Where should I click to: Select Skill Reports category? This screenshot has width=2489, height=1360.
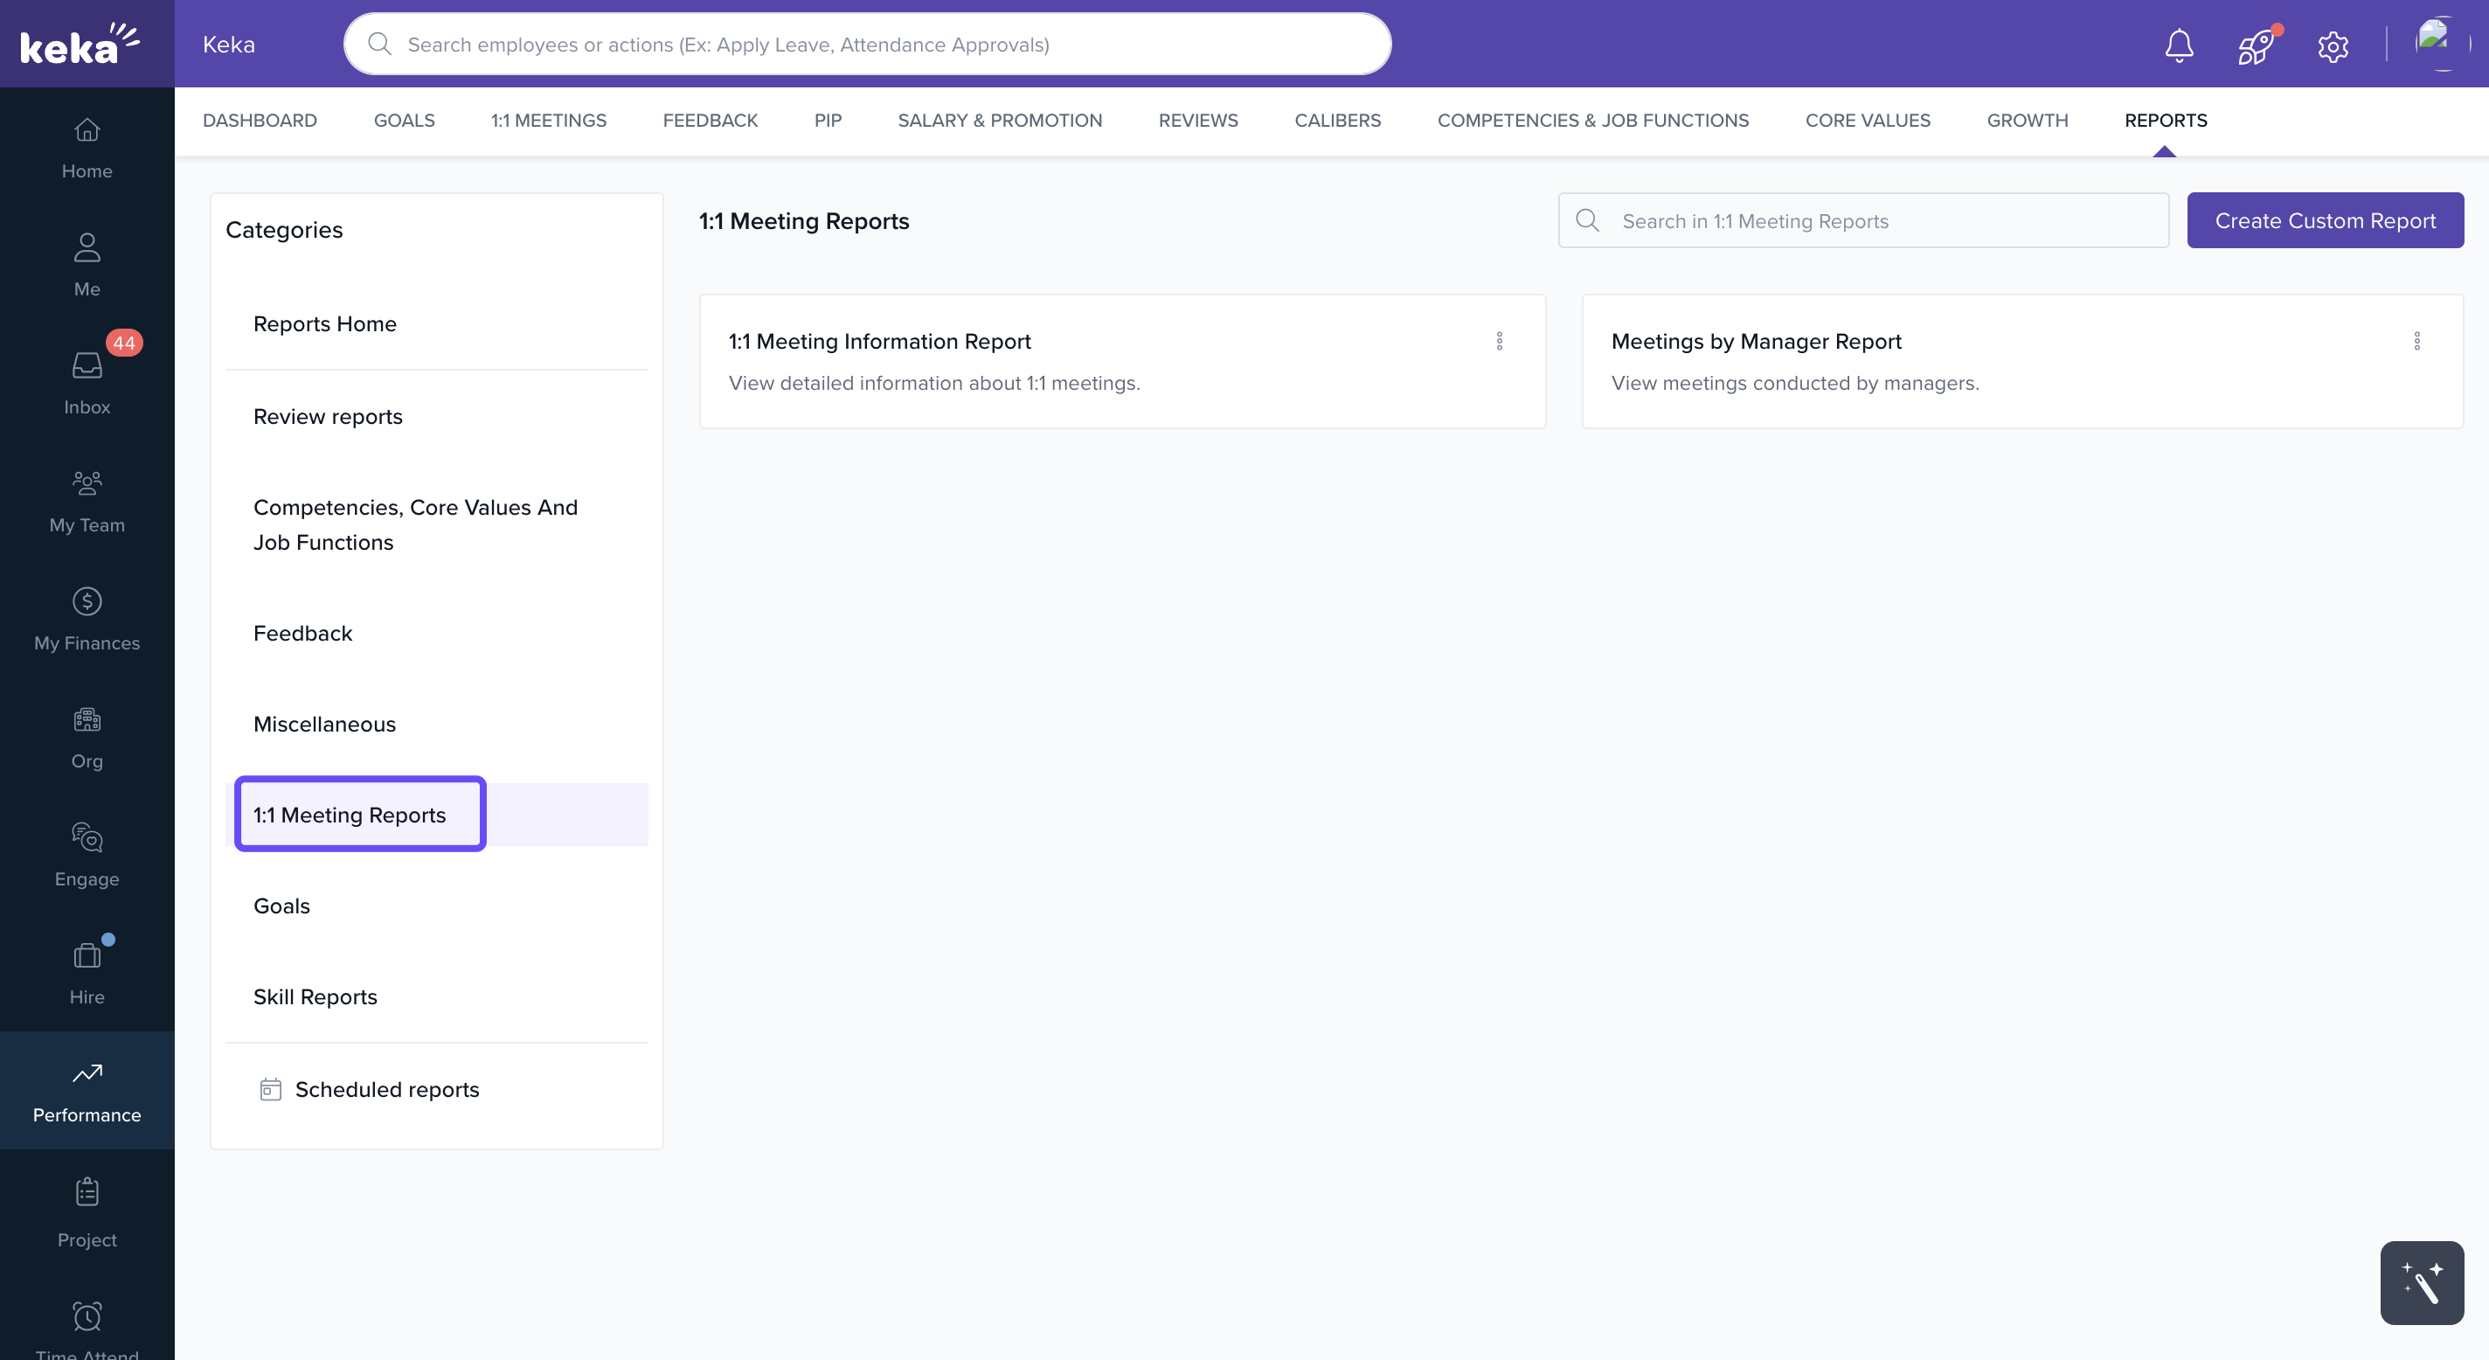(315, 996)
